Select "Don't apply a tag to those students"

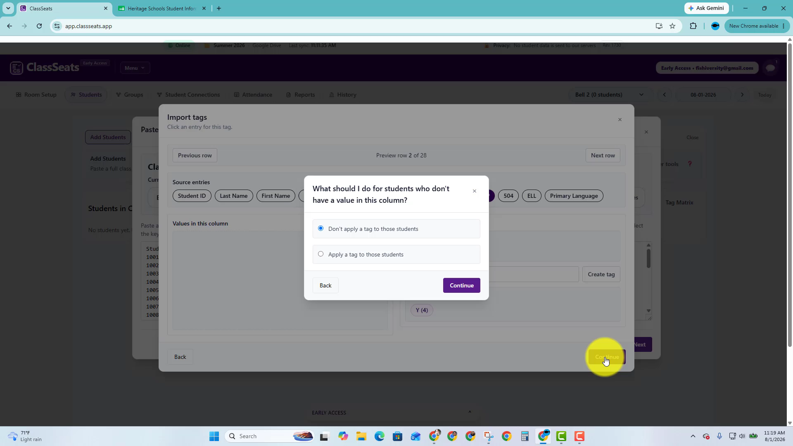396,229
